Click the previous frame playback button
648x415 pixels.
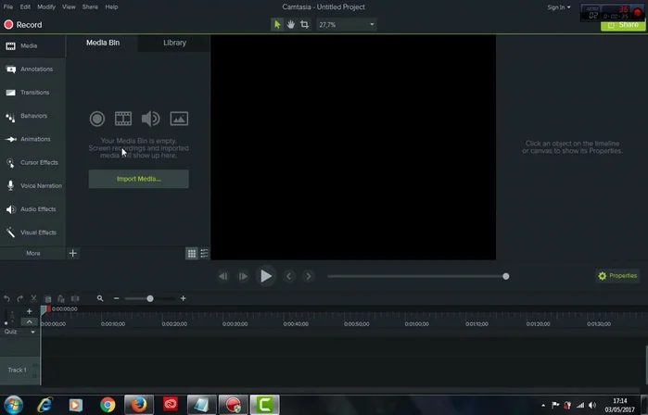tap(223, 276)
